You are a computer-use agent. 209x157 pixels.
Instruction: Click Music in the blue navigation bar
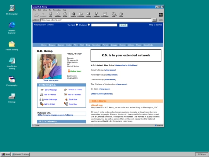(139, 45)
